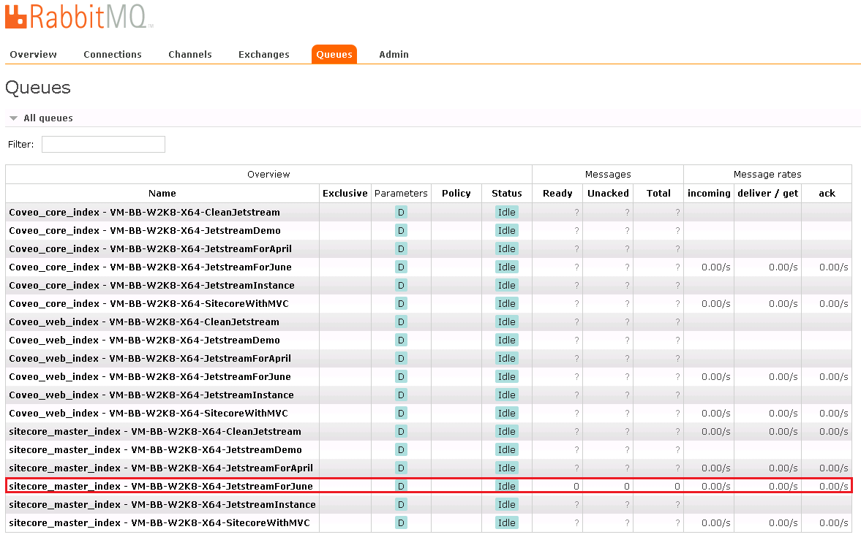The image size is (861, 540).
Task: Click the Idle badge on Coveo_core_index JetstreamInstance row
Action: tap(506, 285)
